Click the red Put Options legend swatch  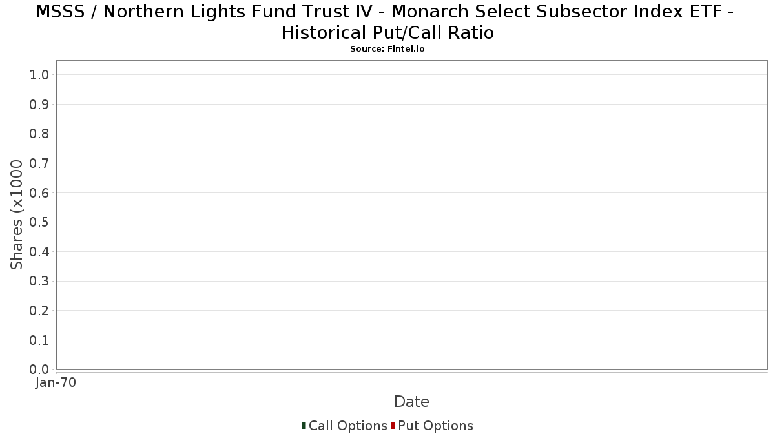click(393, 426)
